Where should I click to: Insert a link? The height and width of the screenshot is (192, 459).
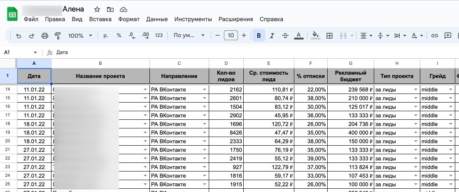click(x=435, y=36)
